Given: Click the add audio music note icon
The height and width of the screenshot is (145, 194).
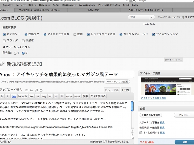Looking at the screenshot, I should click(x=36, y=90).
